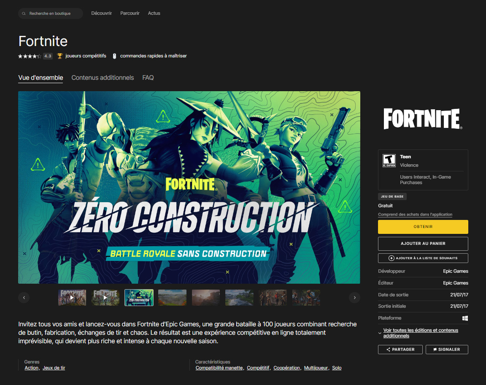Viewport: 486px width, 385px height.
Task: Click the Windows platform icon
Action: [x=465, y=318]
